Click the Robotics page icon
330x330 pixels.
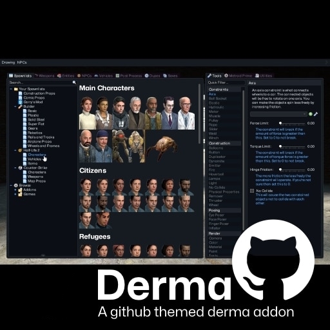(x=25, y=133)
